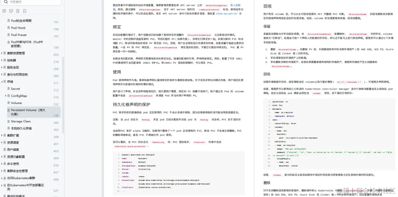This screenshot has height=197, width=398.
Task: Click the expand all bookmarks icon
Action: point(4,11)
